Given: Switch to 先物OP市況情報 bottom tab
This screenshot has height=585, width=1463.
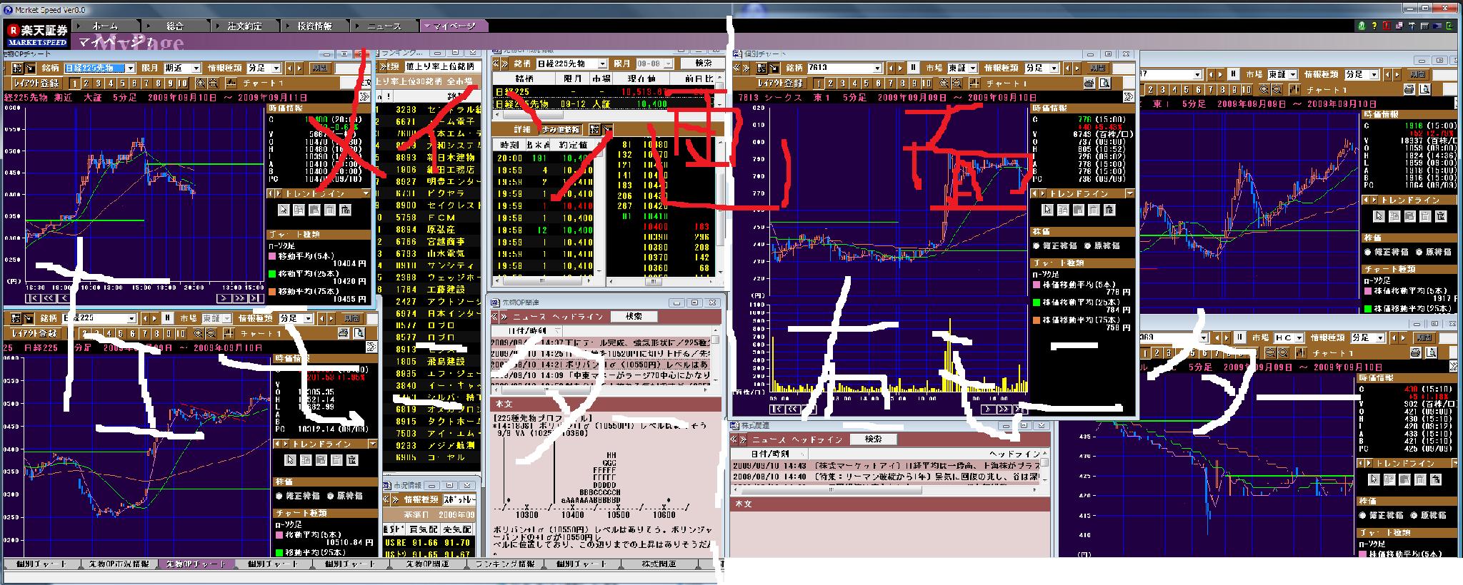Looking at the screenshot, I should pyautogui.click(x=119, y=564).
